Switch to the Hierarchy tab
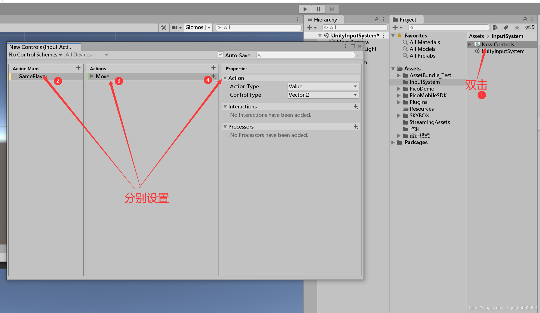Viewport: 540px width, 313px height. [325, 20]
